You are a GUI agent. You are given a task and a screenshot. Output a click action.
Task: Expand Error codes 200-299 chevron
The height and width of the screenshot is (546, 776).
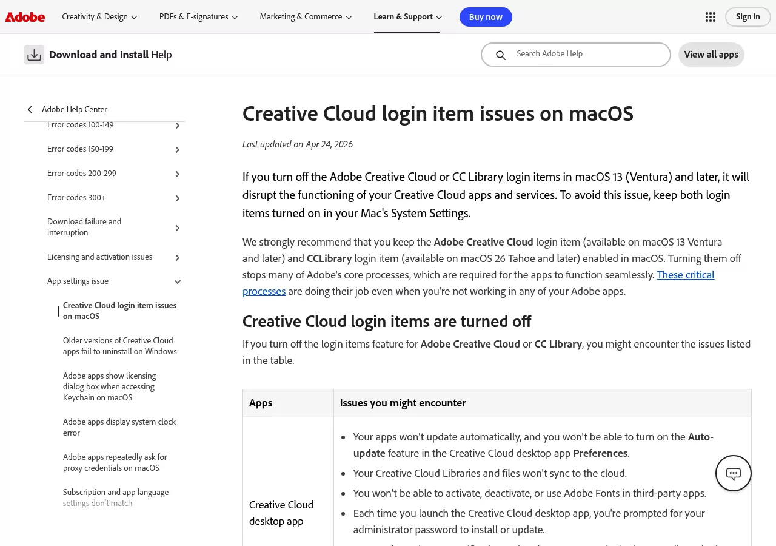point(178,174)
